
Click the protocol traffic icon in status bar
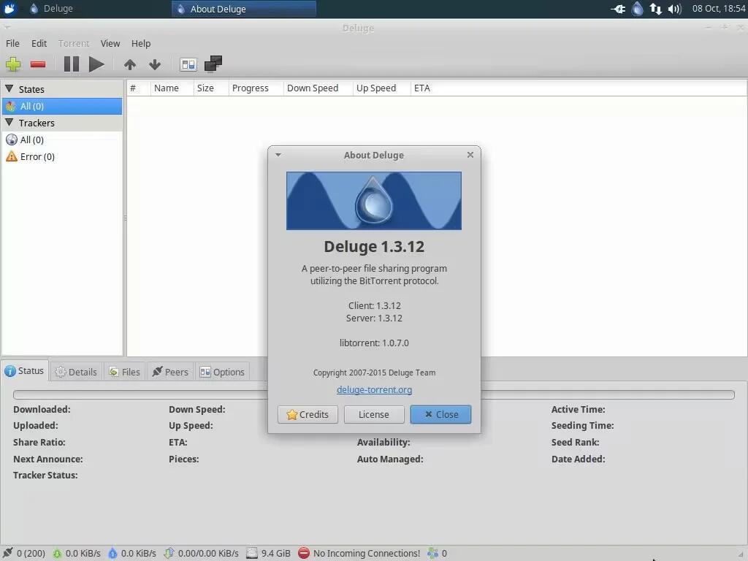coord(169,554)
